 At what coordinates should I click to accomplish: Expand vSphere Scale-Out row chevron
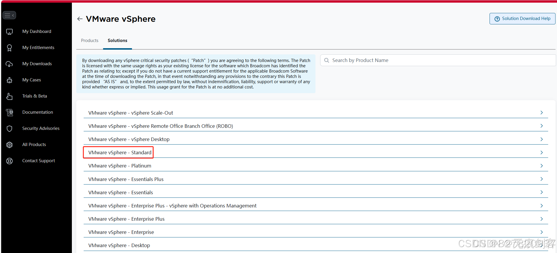point(541,113)
